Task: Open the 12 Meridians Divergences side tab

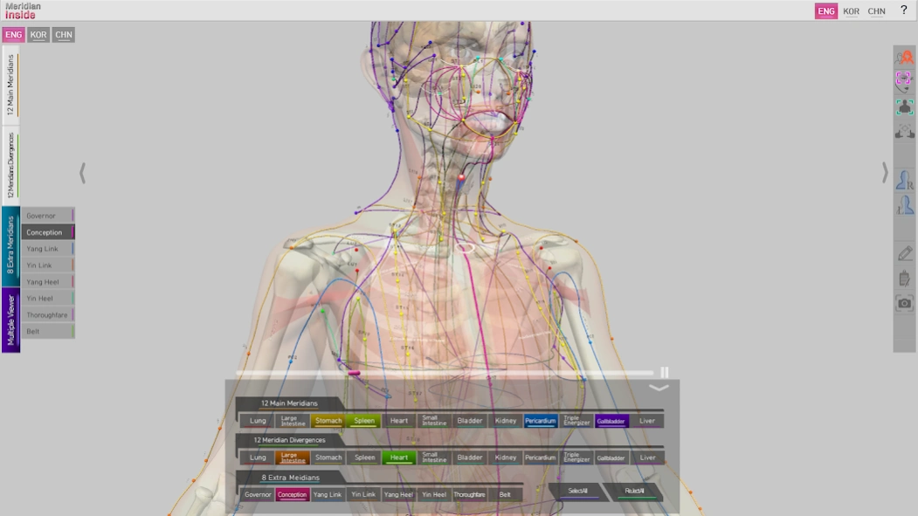Action: click(10, 165)
